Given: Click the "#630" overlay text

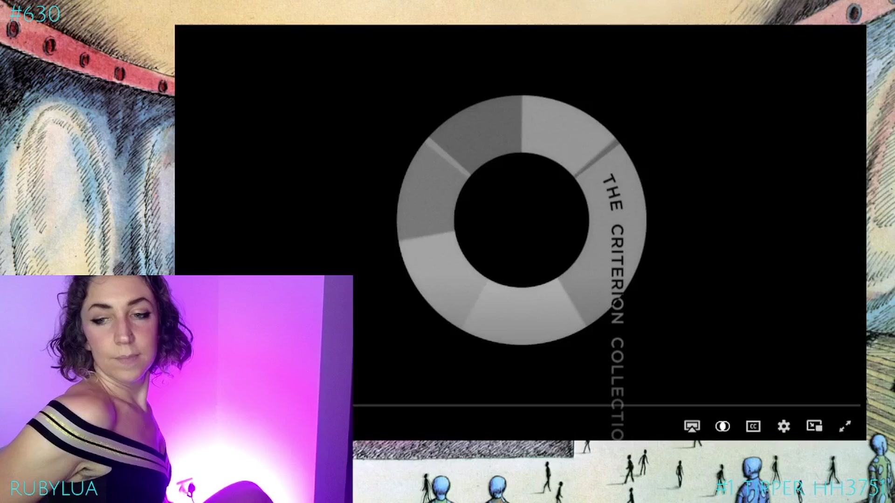Looking at the screenshot, I should 35,14.
